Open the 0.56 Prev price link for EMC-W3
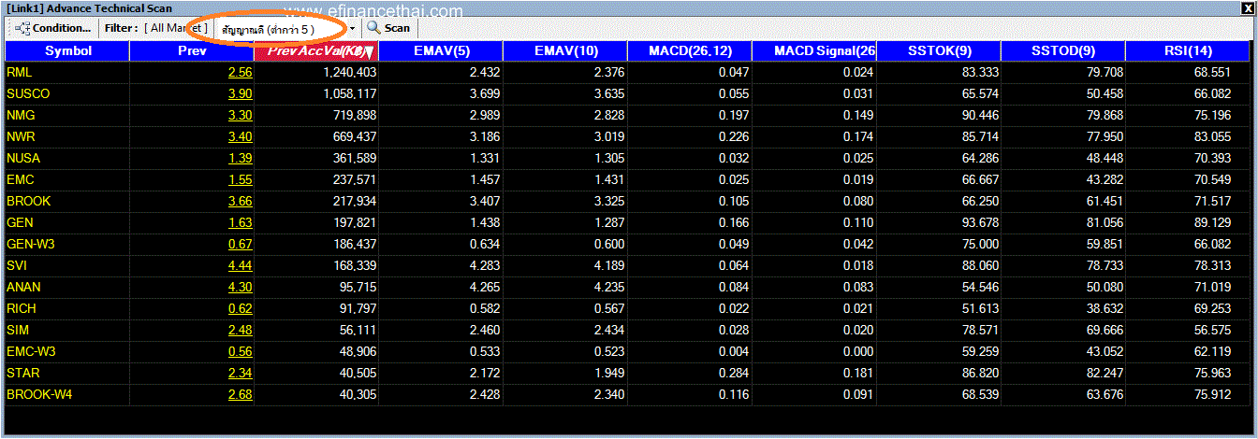 coord(240,351)
